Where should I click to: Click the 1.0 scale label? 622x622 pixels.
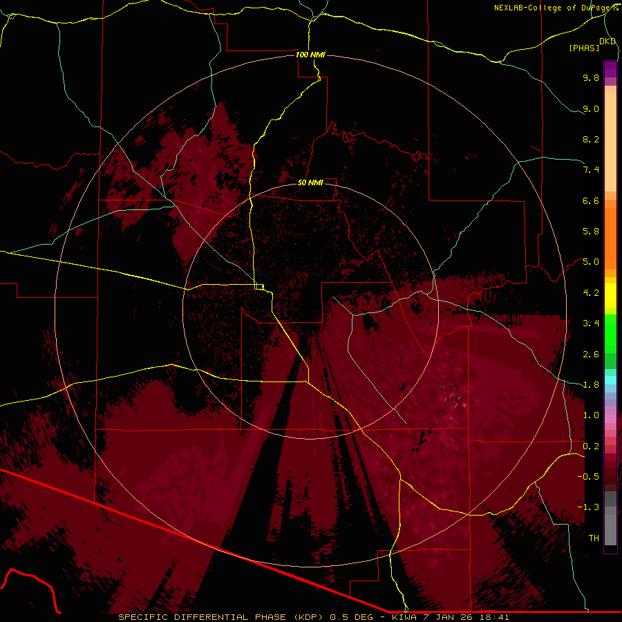pos(591,415)
